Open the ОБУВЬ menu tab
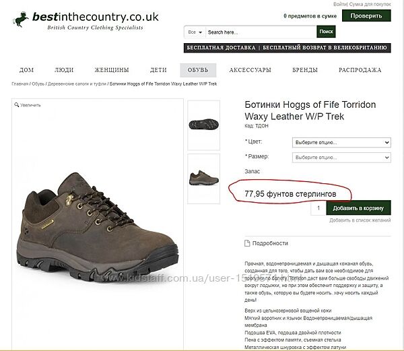Image resolution: width=404 pixels, height=351 pixels. pos(198,70)
